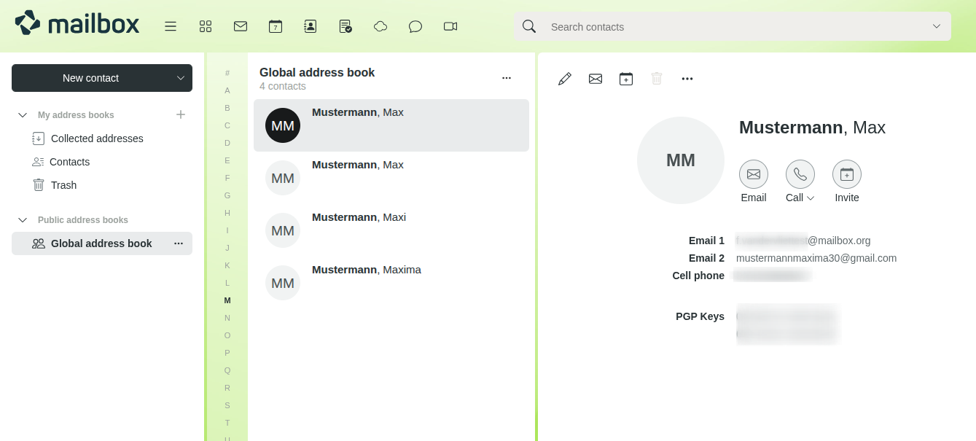This screenshot has height=441, width=976.
Task: Edit the contact using the pencil icon
Action: coord(565,78)
